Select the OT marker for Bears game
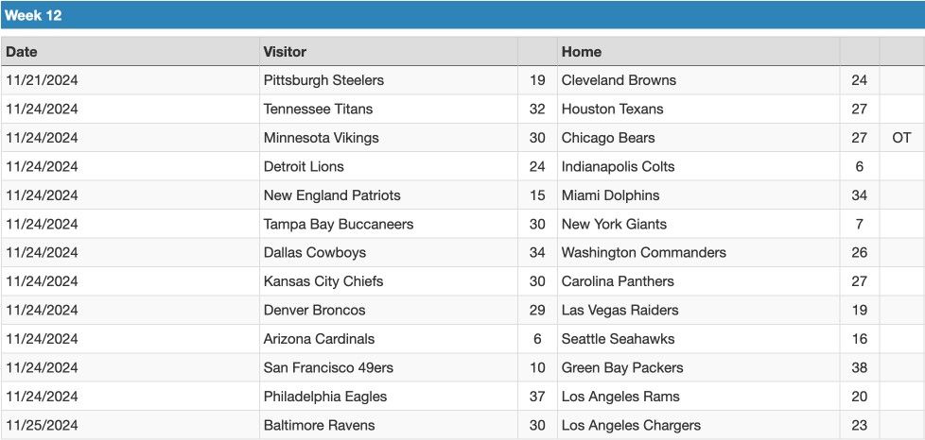This screenshot has width=925, height=440. coord(901,138)
